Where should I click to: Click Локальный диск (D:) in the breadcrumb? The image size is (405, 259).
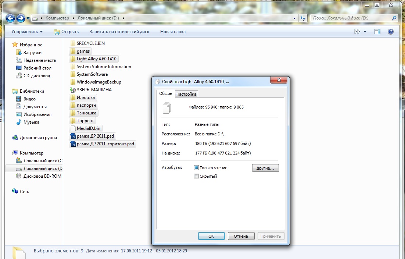[x=98, y=18]
